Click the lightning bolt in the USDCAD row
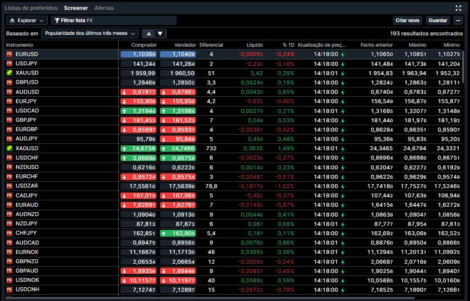 343,111
